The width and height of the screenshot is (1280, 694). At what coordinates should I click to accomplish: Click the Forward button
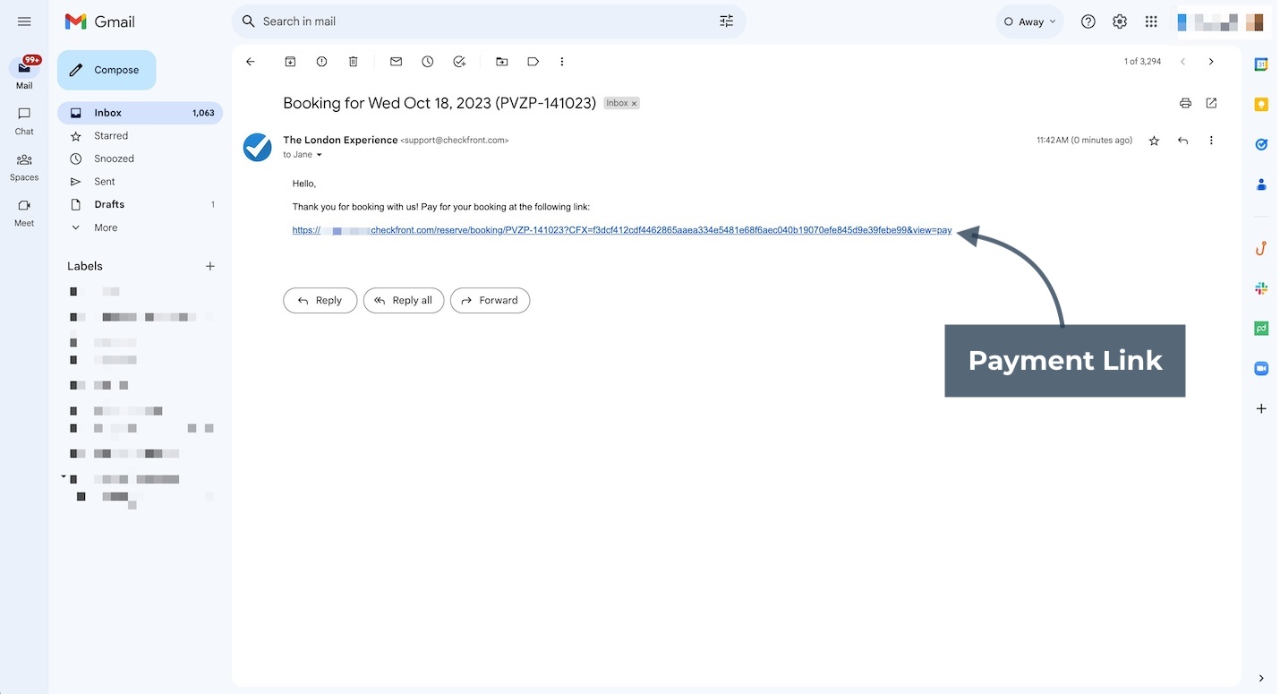490,300
